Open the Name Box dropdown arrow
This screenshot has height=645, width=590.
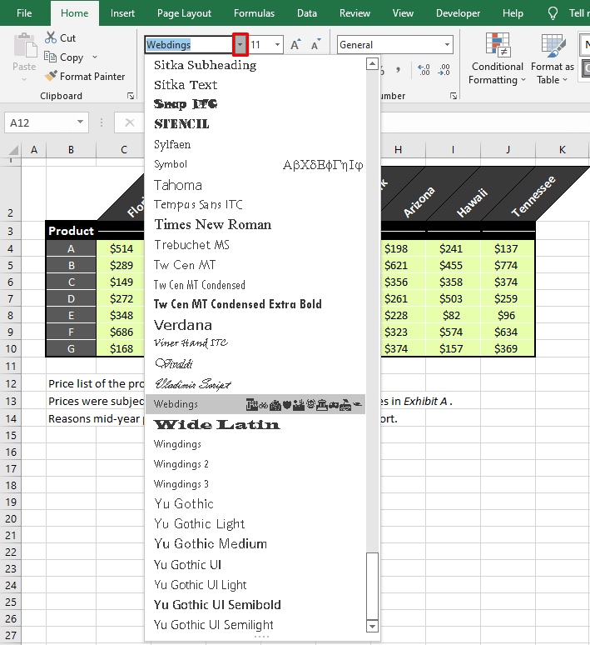81,122
